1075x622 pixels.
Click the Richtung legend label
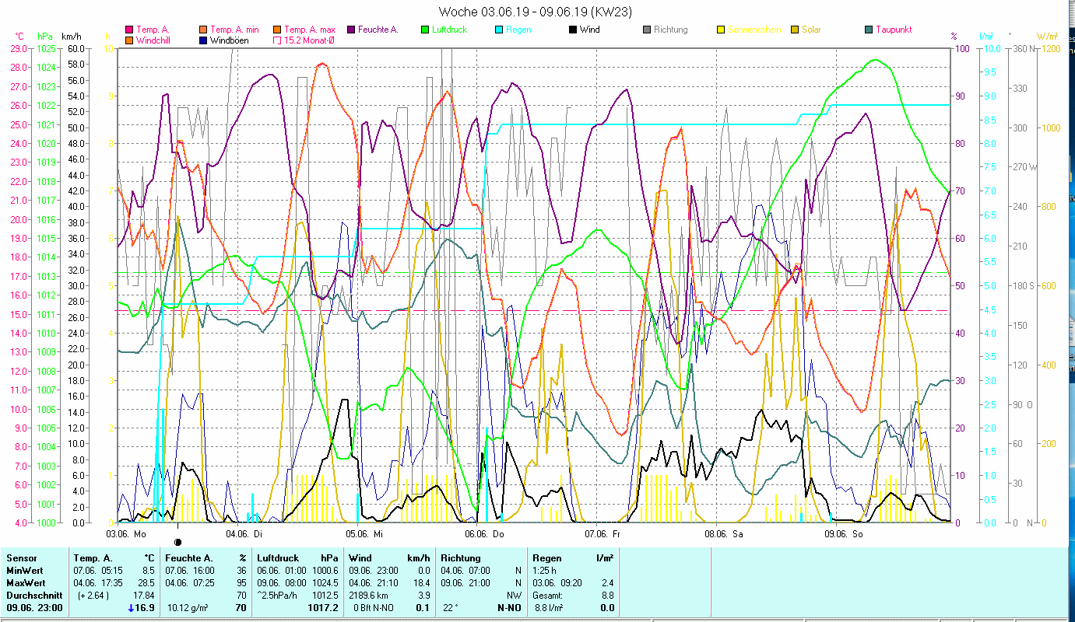pyautogui.click(x=671, y=30)
